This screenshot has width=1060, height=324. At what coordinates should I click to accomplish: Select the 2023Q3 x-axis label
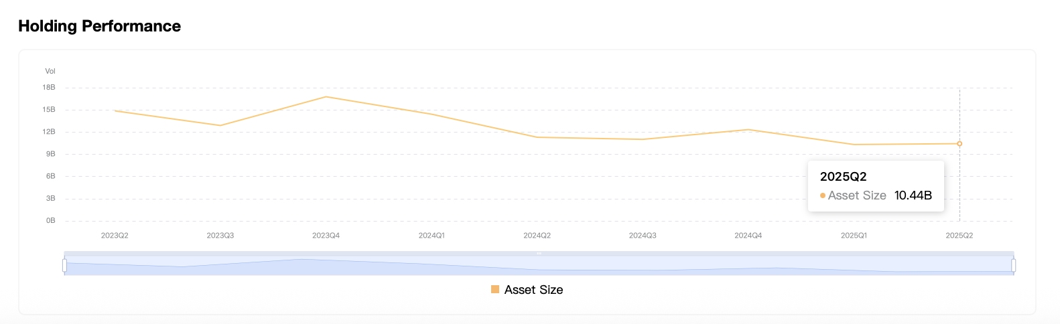pos(220,236)
